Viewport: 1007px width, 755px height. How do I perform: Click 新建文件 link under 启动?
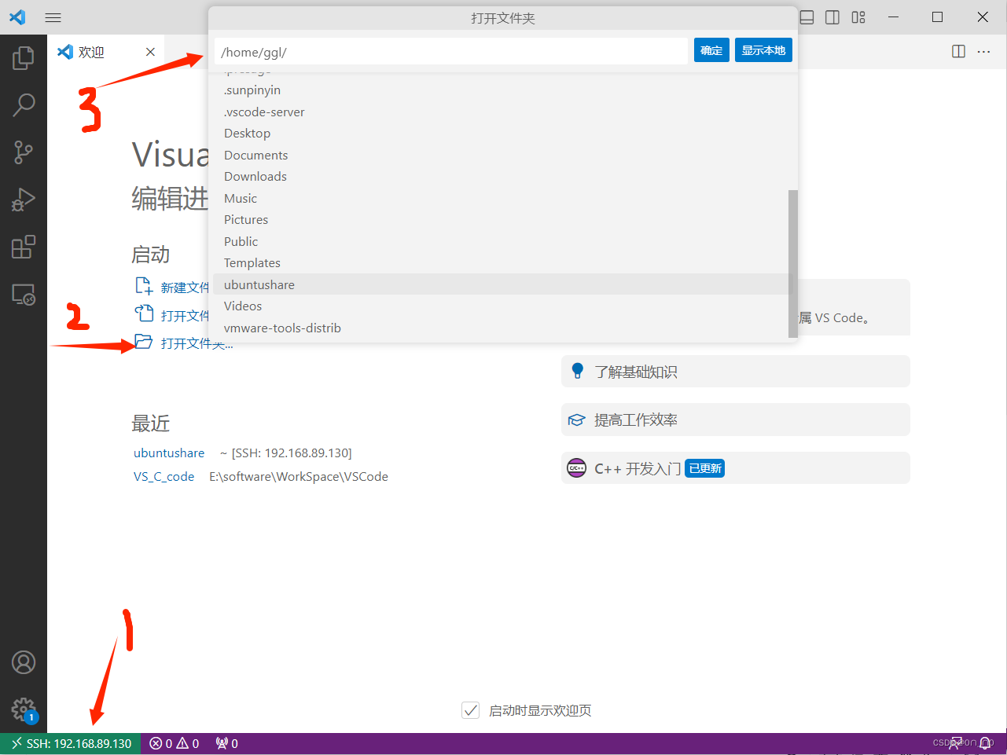pyautogui.click(x=172, y=287)
